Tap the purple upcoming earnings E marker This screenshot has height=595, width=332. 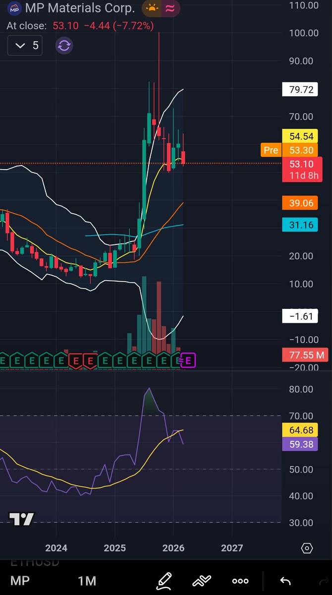click(x=189, y=360)
